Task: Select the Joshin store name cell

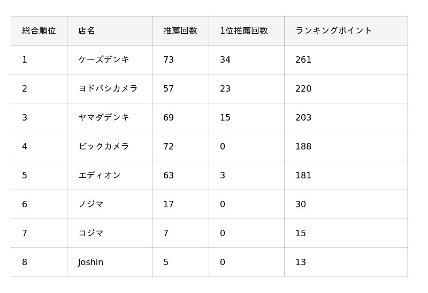Action: tap(110, 262)
